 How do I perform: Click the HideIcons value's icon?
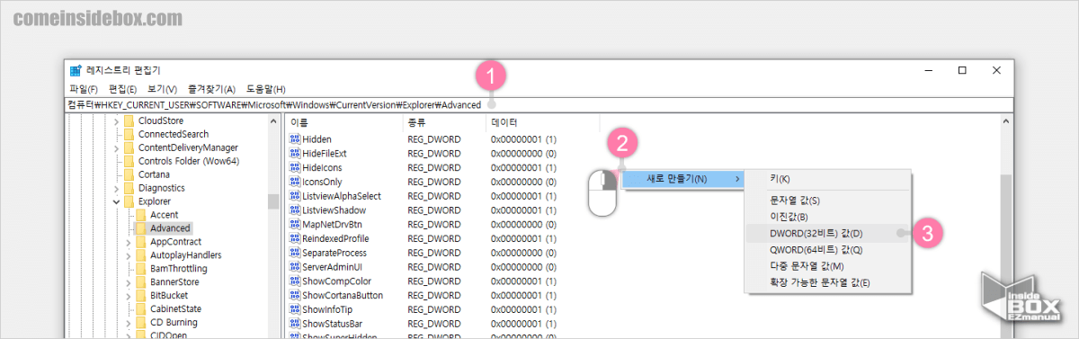pos(295,167)
